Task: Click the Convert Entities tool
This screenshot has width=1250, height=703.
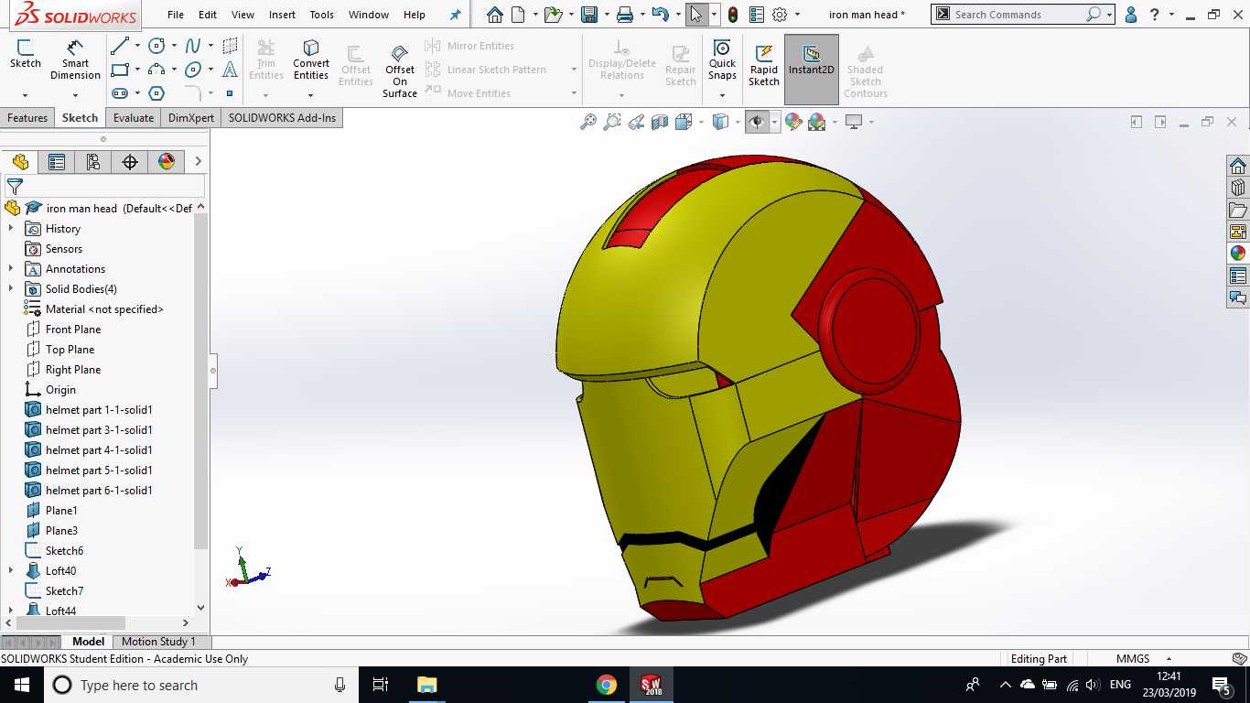Action: pos(311,60)
